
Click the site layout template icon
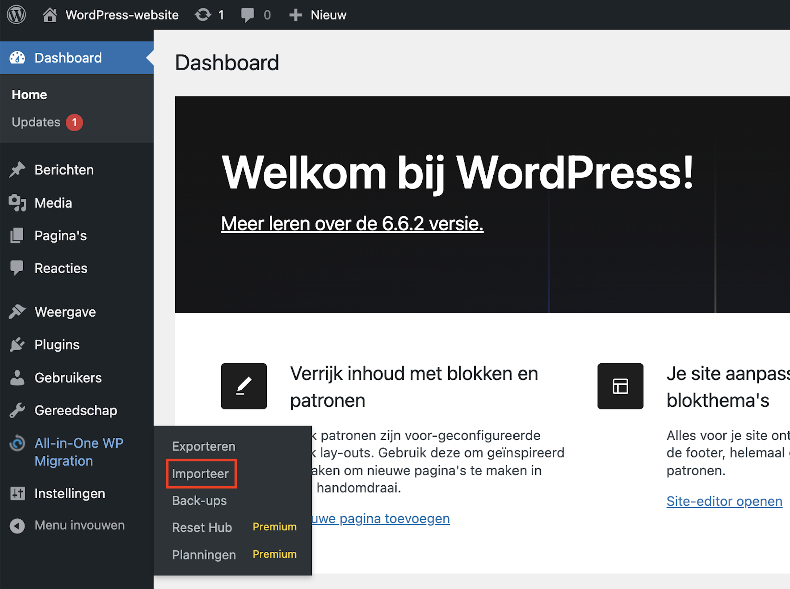tap(620, 386)
